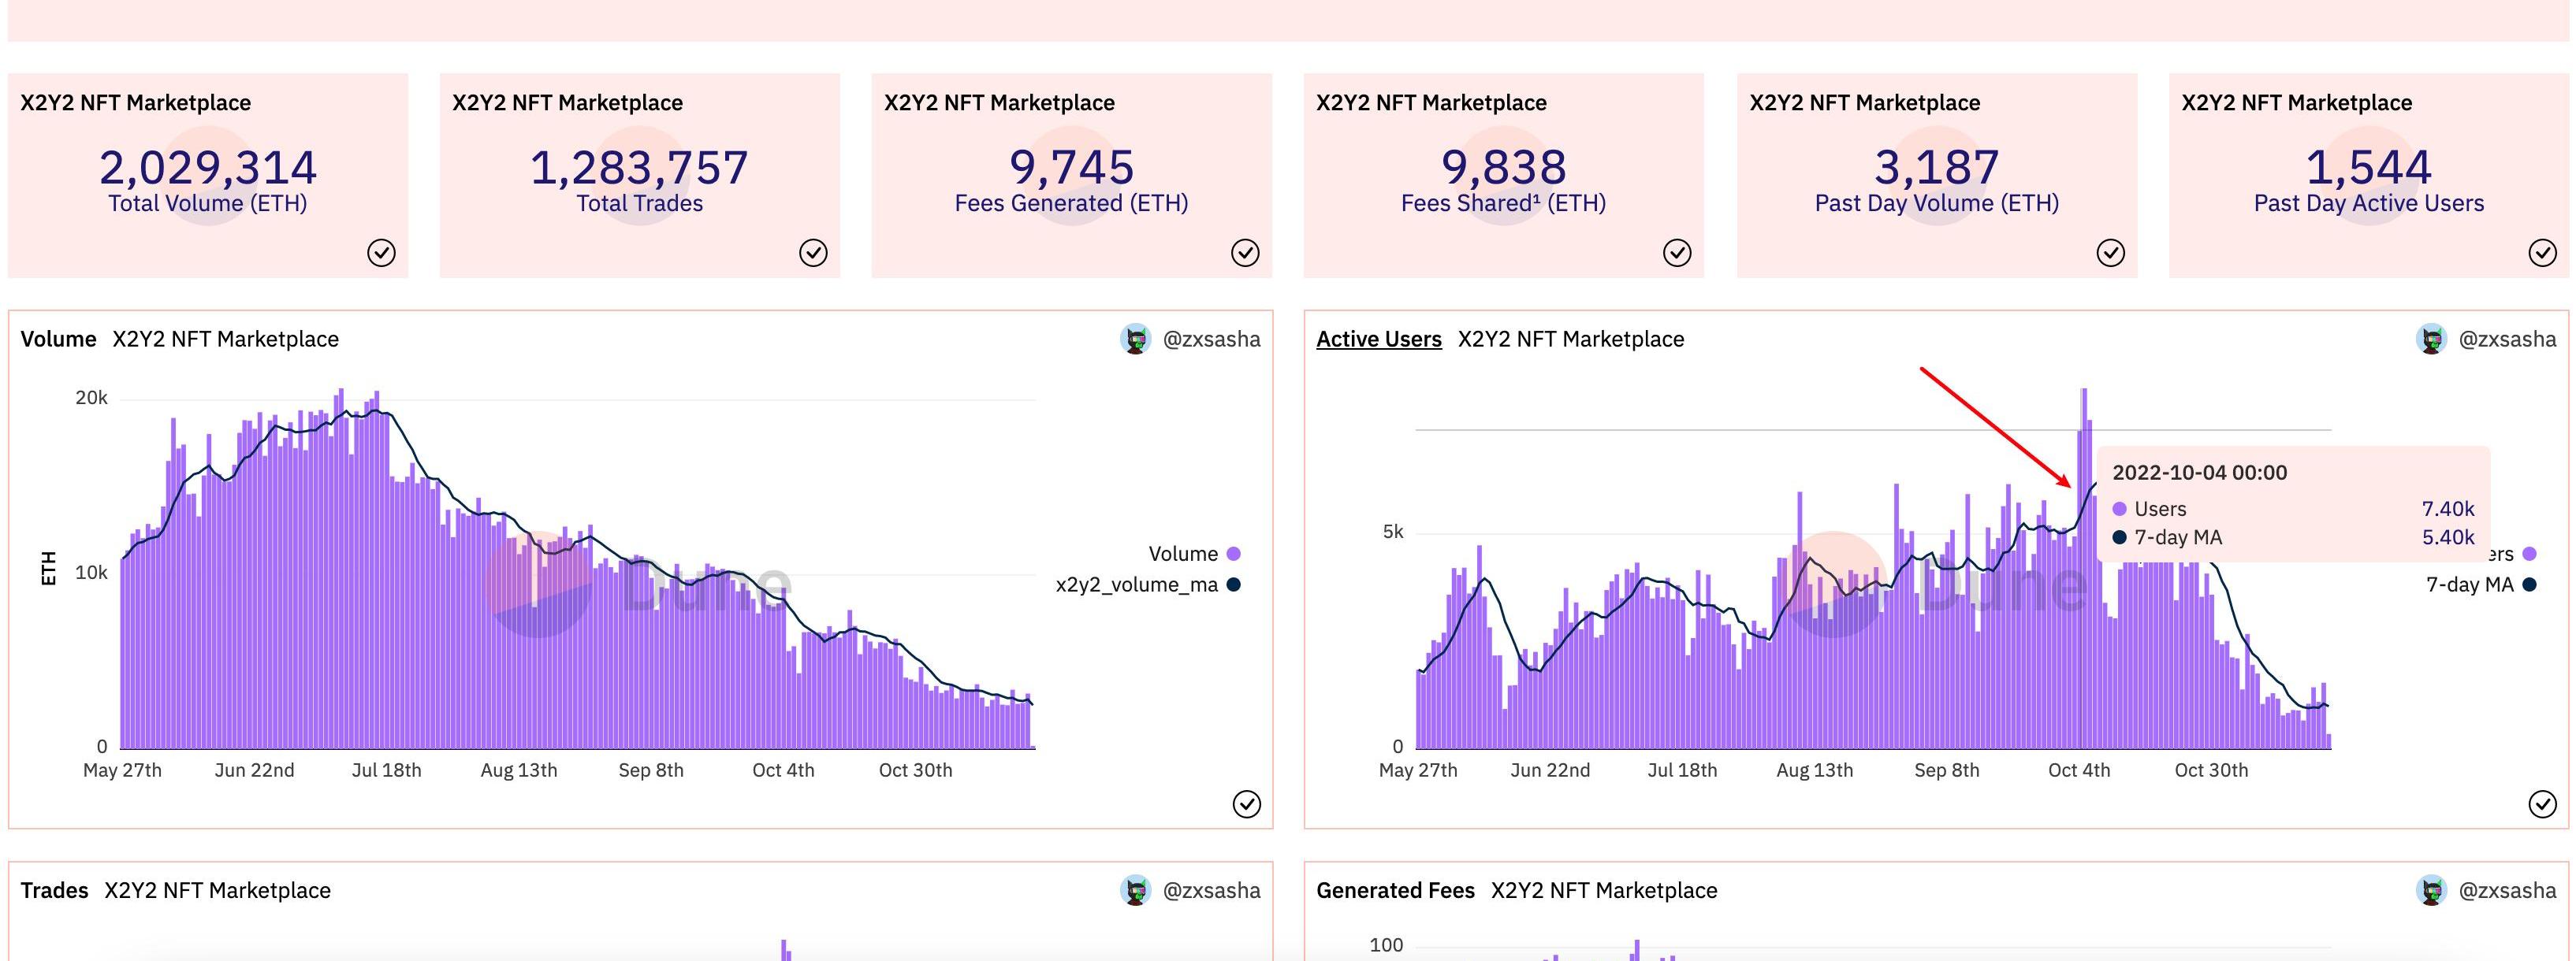Click the 1,283,757 Total Trades value

(x=639, y=167)
